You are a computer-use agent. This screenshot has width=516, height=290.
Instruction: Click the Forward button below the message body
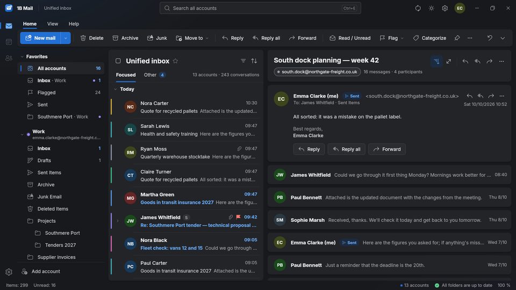point(387,149)
